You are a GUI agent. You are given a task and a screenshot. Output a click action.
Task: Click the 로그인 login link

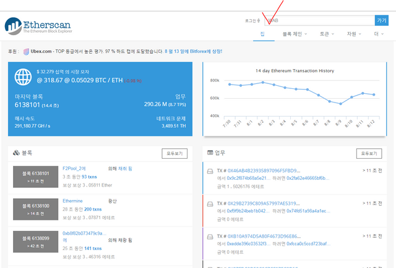click(x=252, y=20)
